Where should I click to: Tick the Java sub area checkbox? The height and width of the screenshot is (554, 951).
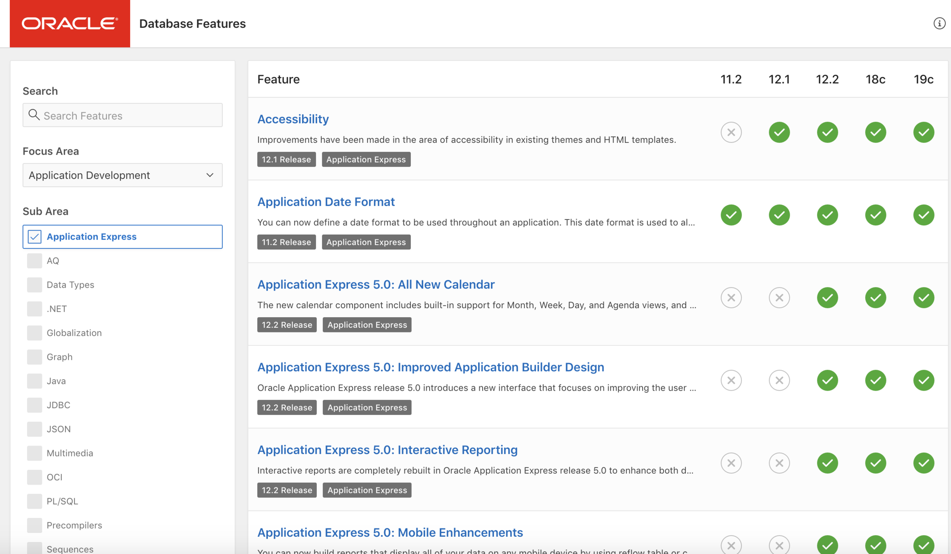(35, 381)
